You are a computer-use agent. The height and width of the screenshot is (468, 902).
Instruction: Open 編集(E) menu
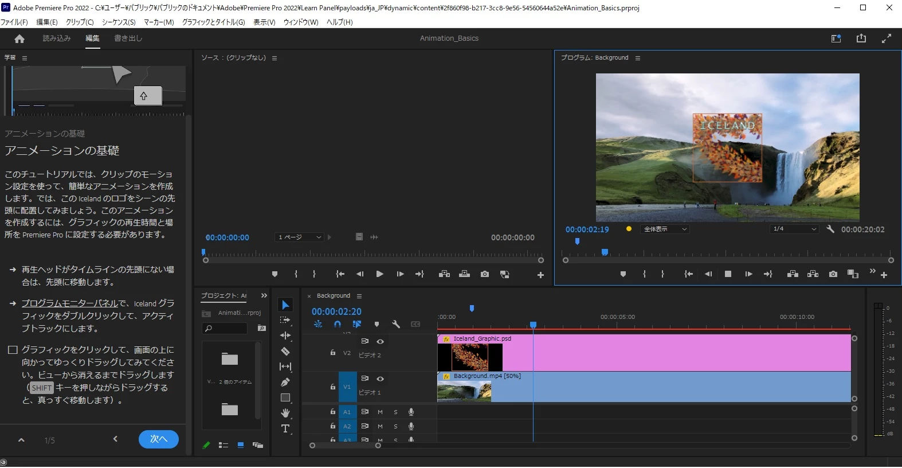(x=47, y=22)
